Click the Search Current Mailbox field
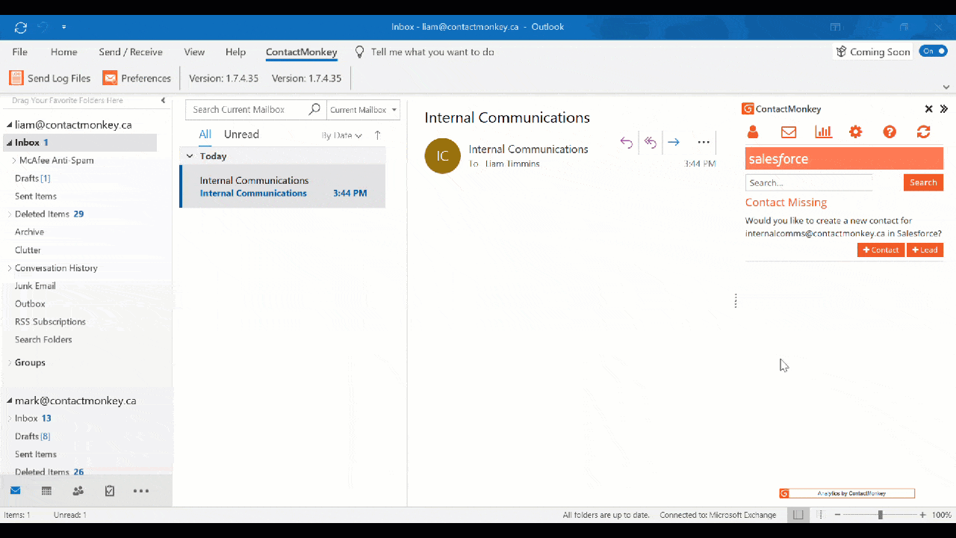This screenshot has width=956, height=538. point(246,110)
